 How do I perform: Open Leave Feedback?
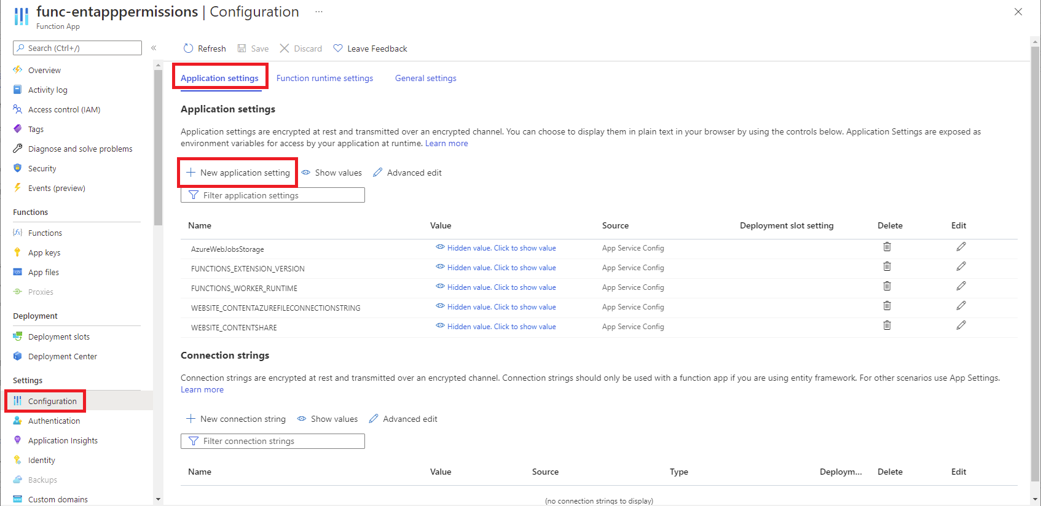pos(370,49)
